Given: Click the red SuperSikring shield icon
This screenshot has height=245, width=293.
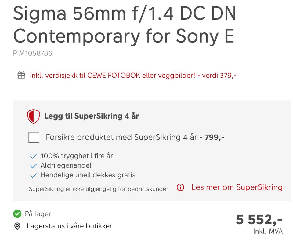Looking at the screenshot, I should (x=34, y=116).
